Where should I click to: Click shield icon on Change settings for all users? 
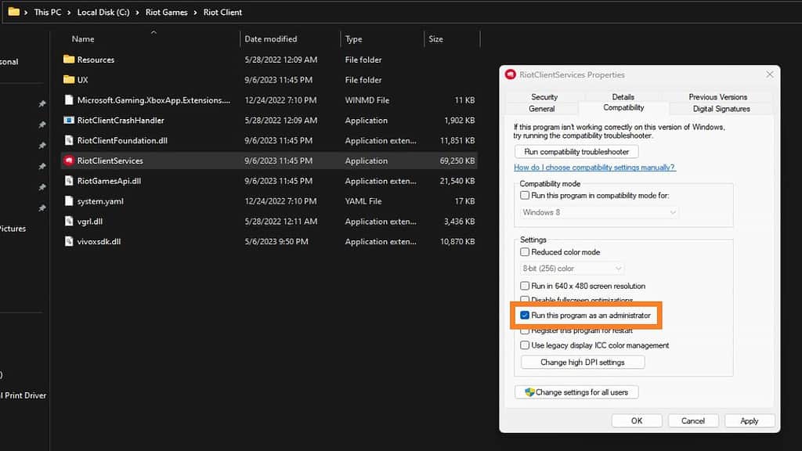click(x=529, y=392)
